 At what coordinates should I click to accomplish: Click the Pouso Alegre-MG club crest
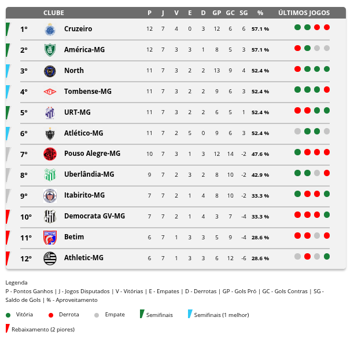click(x=50, y=154)
